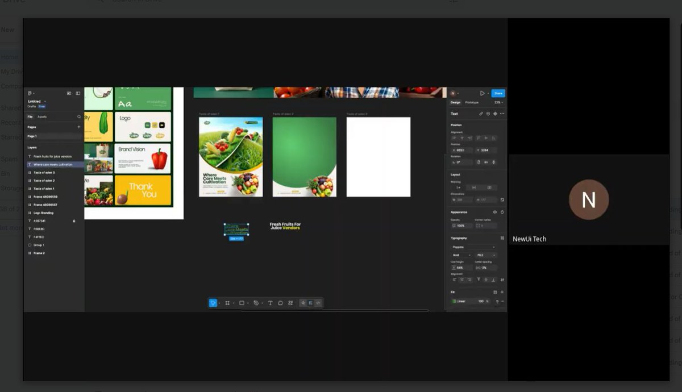Image resolution: width=682 pixels, height=392 pixels.
Task: Select the Comment tool
Action: 280,303
